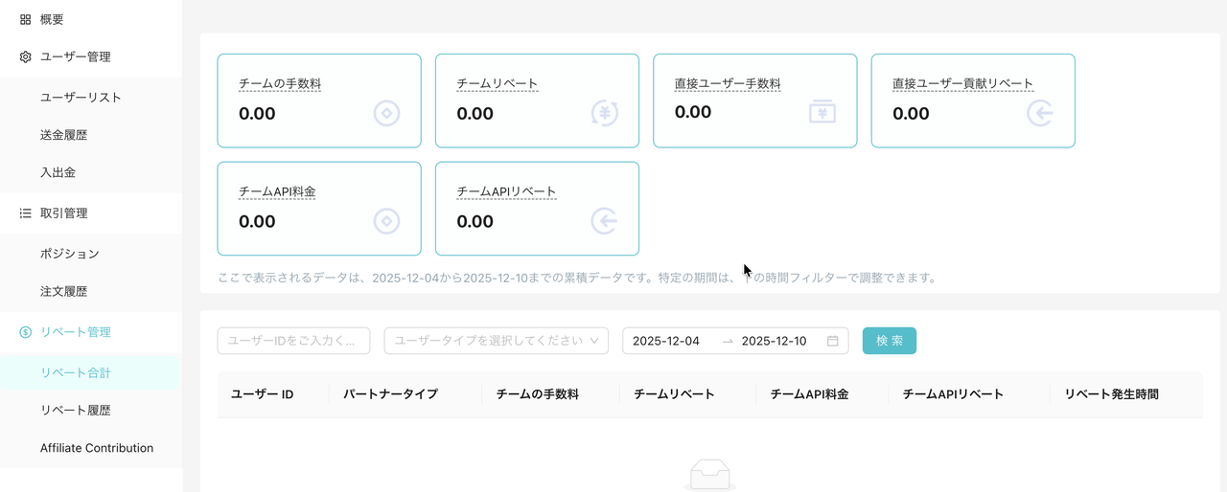
Task: Click the yen bill icon in 直接ユーザー手数料 card
Action: pyautogui.click(x=822, y=113)
